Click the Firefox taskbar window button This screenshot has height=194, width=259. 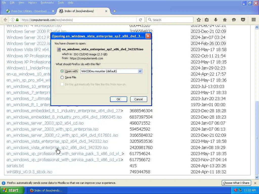[x=47, y=190]
